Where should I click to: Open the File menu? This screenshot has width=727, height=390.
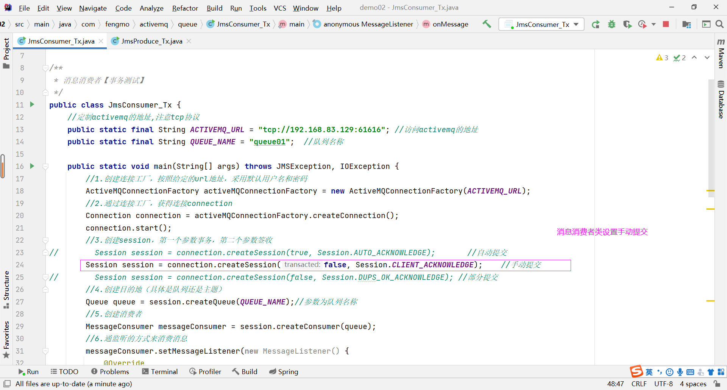pos(24,8)
